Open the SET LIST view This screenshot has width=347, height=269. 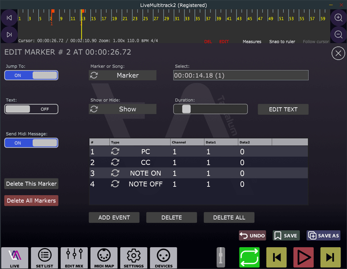pyautogui.click(x=45, y=258)
